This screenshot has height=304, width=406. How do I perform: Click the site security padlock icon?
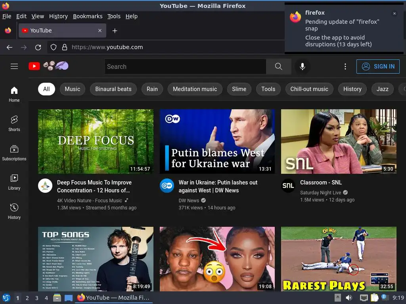(x=65, y=47)
